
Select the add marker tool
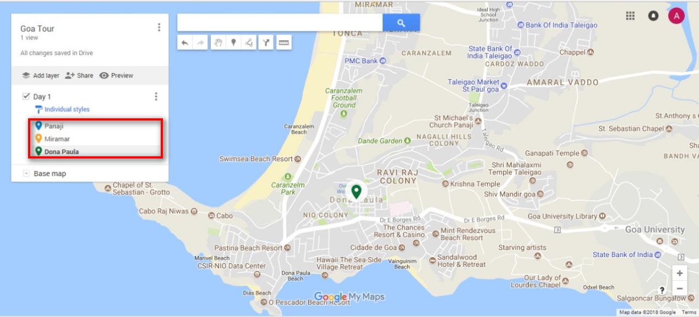pos(233,42)
